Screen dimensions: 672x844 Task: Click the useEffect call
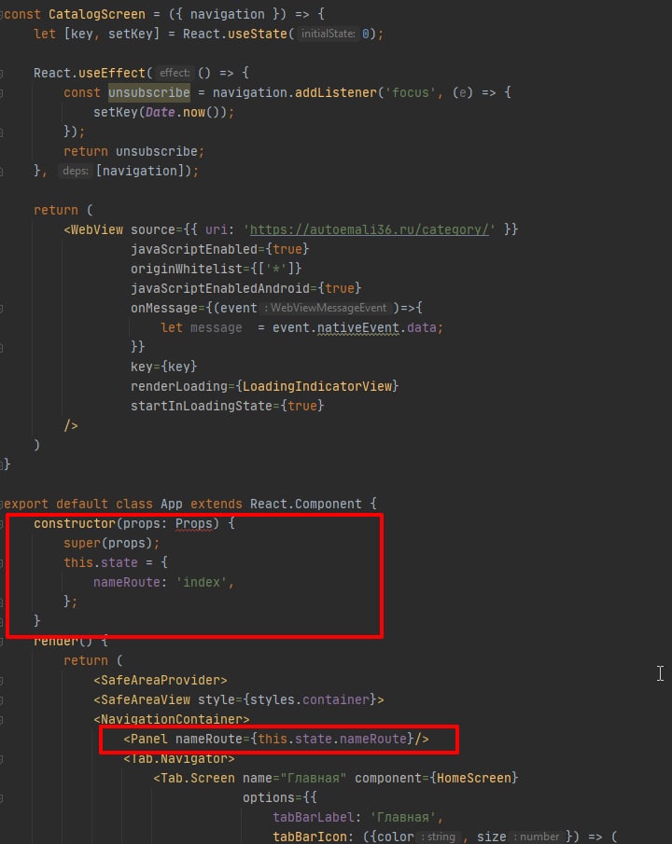(112, 73)
